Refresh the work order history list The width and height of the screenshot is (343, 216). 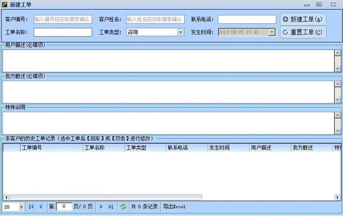coord(123,207)
